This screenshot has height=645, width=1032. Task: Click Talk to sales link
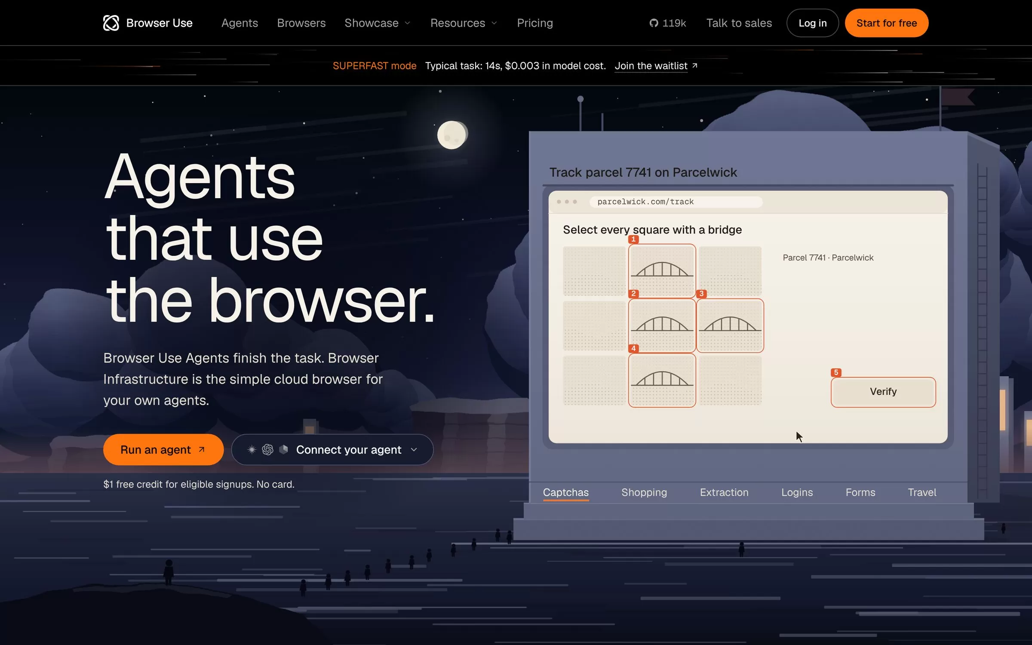click(x=739, y=23)
